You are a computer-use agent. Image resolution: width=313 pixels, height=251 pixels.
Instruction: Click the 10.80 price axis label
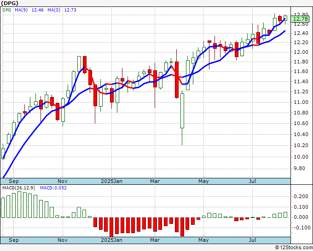(x=301, y=113)
